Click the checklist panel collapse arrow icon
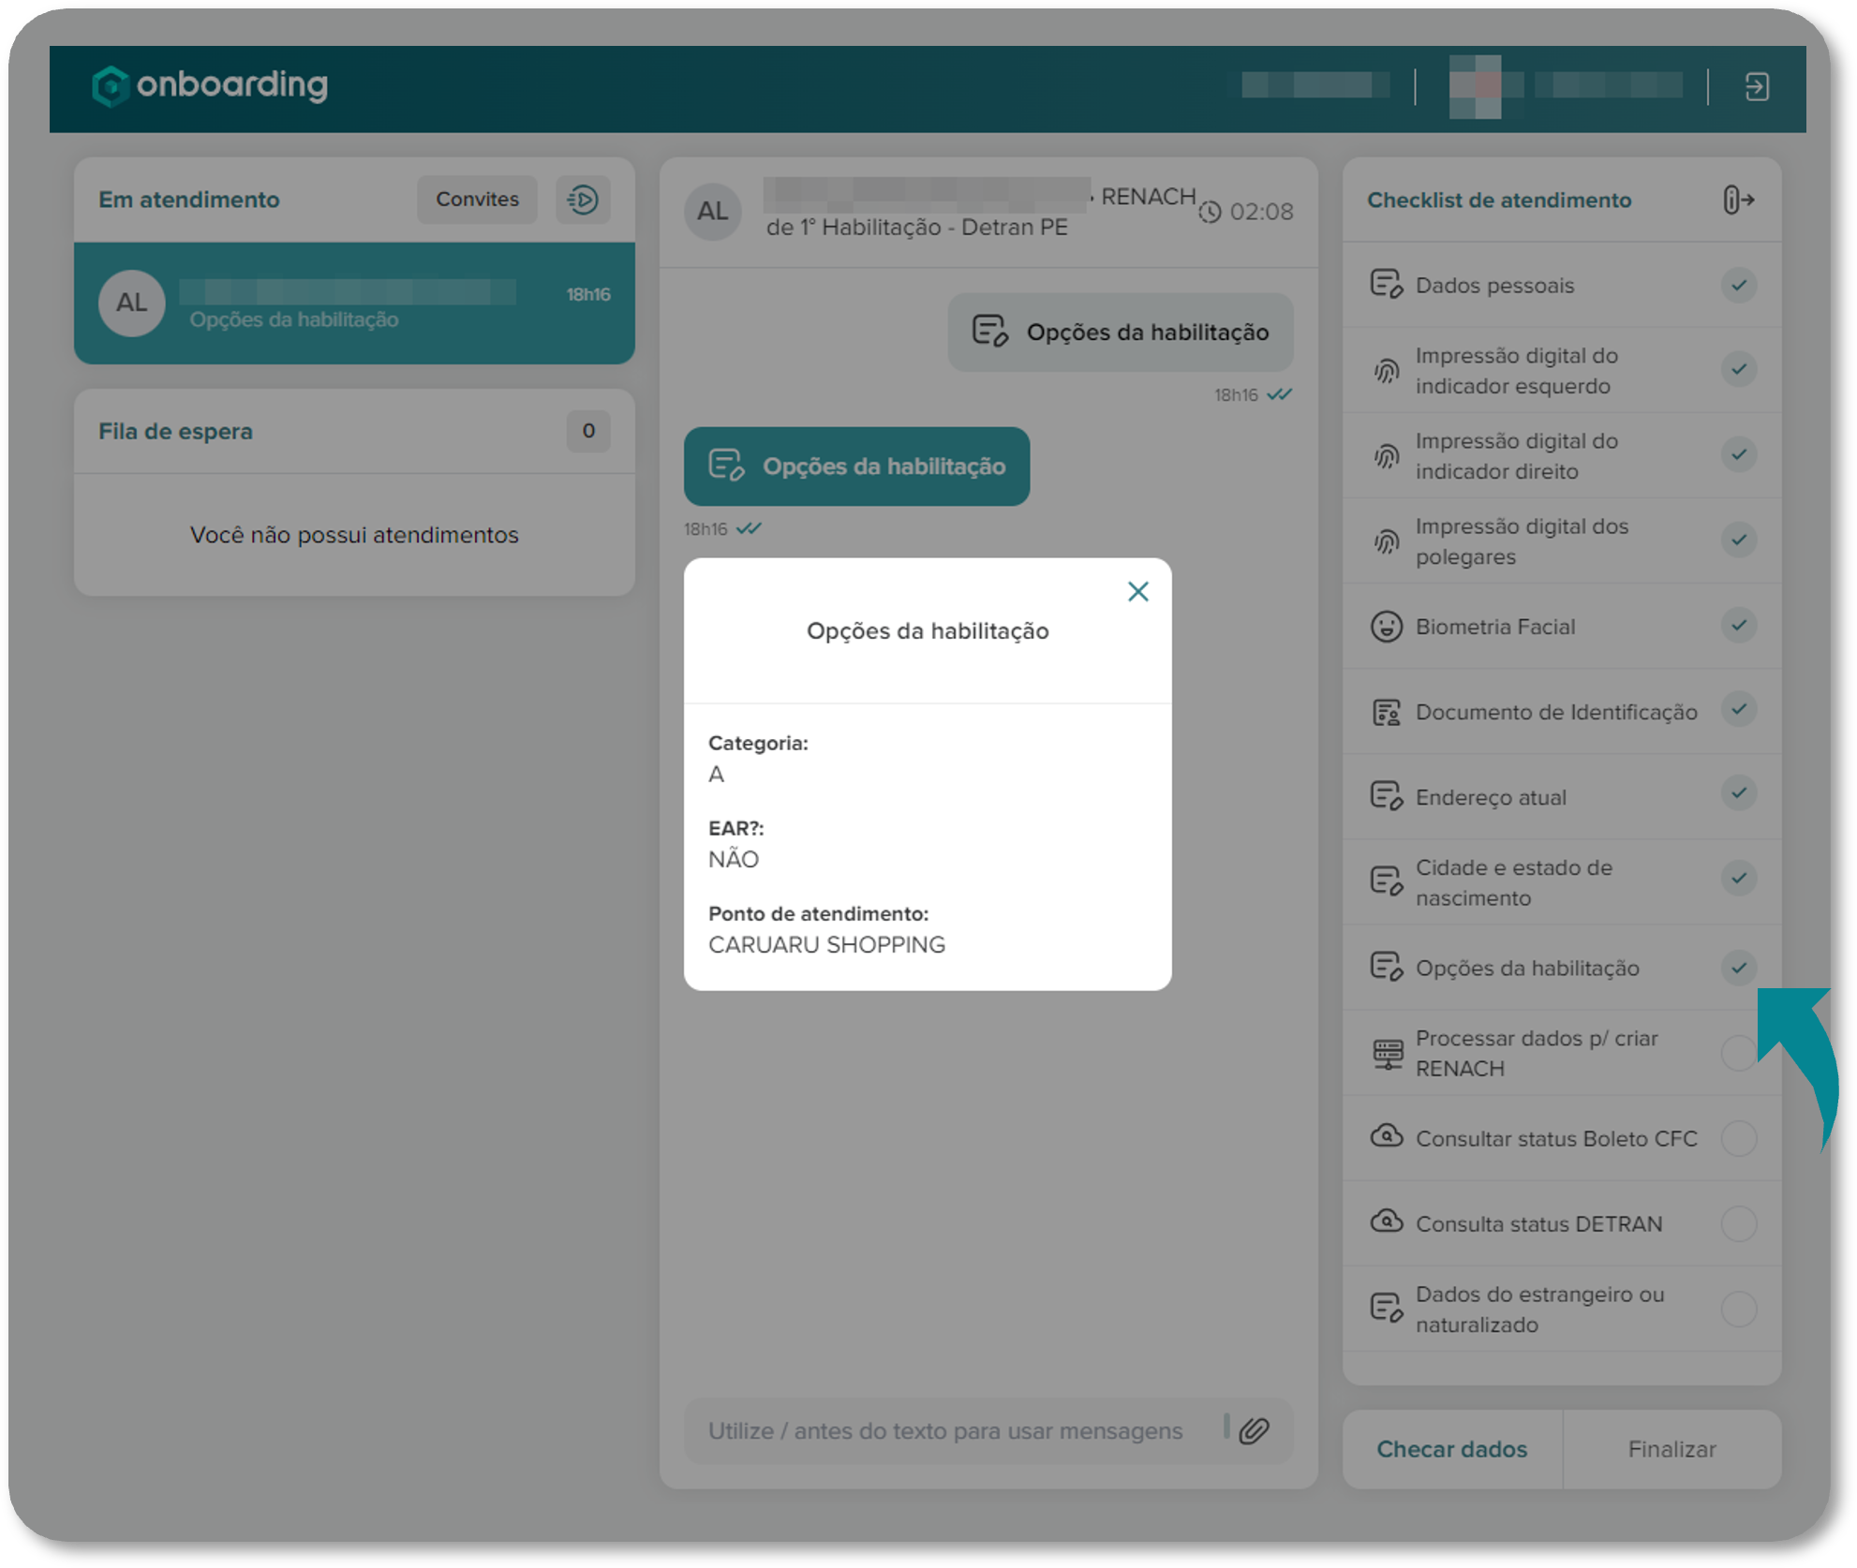 point(1738,200)
